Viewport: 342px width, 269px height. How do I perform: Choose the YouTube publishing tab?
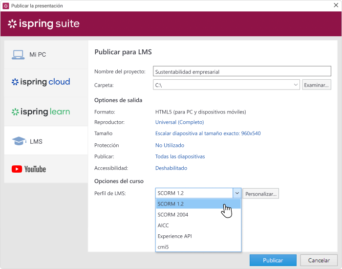46,169
